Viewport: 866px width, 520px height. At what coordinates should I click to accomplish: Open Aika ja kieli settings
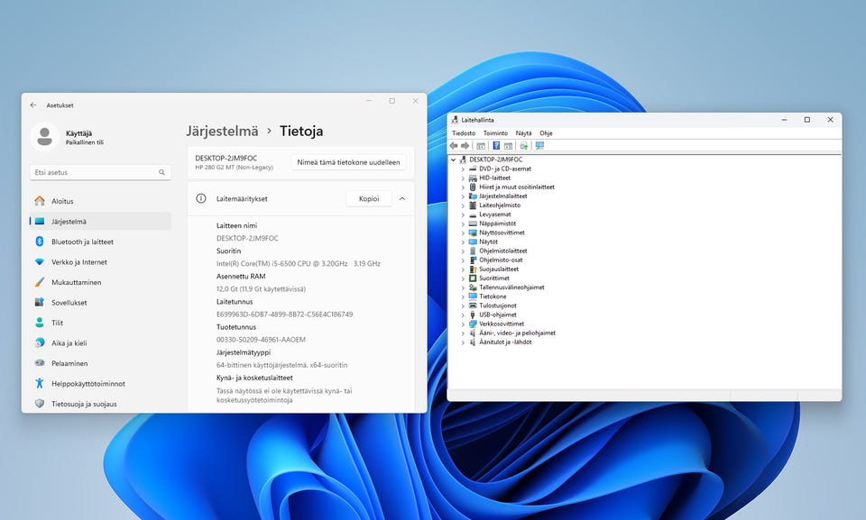(x=100, y=342)
